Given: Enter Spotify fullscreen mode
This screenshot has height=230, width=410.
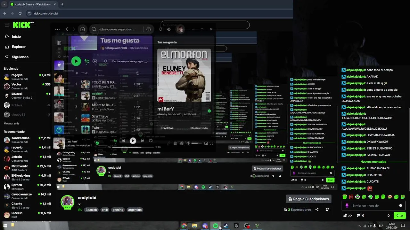Looking at the screenshot, I should (x=211, y=143).
